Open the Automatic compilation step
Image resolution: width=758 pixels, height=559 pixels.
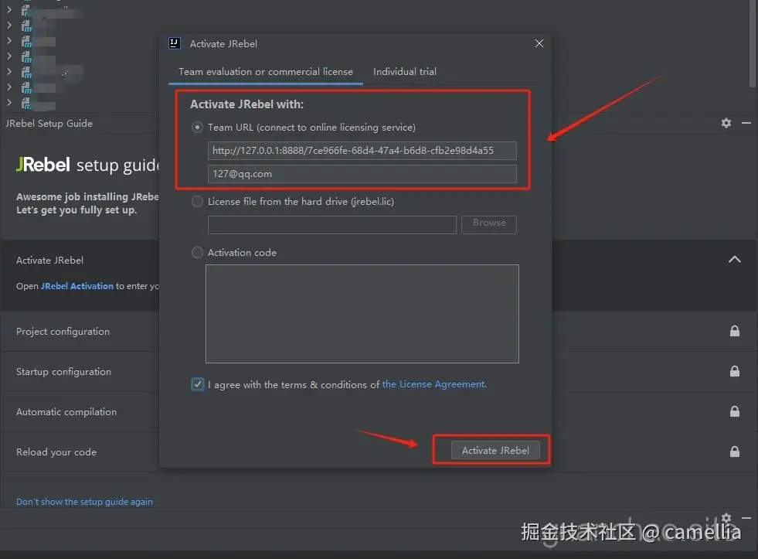(66, 411)
